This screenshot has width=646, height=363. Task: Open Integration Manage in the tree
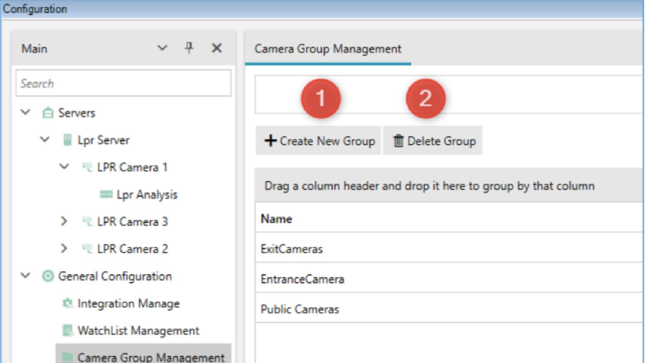129,304
